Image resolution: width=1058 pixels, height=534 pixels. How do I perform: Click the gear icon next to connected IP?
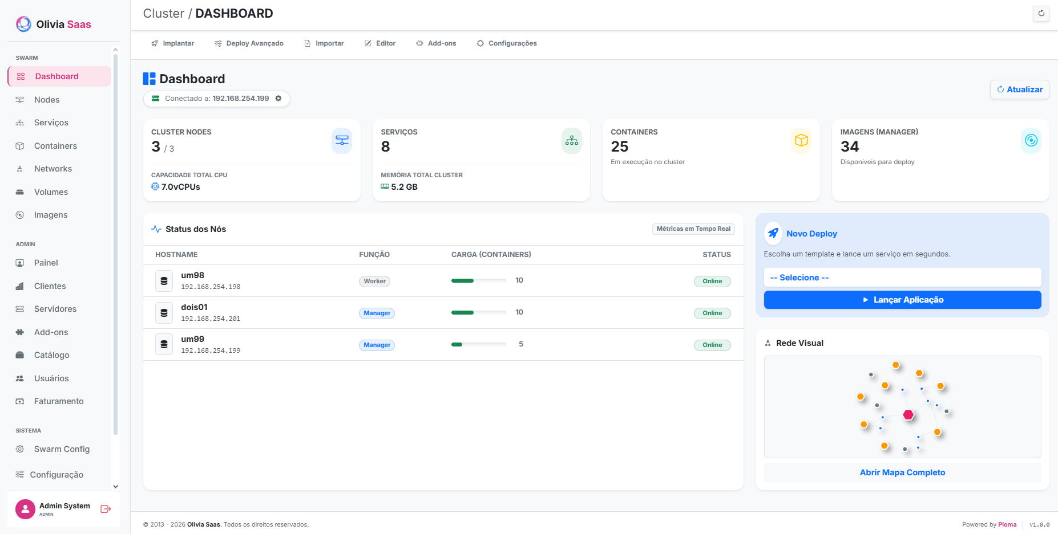click(278, 99)
